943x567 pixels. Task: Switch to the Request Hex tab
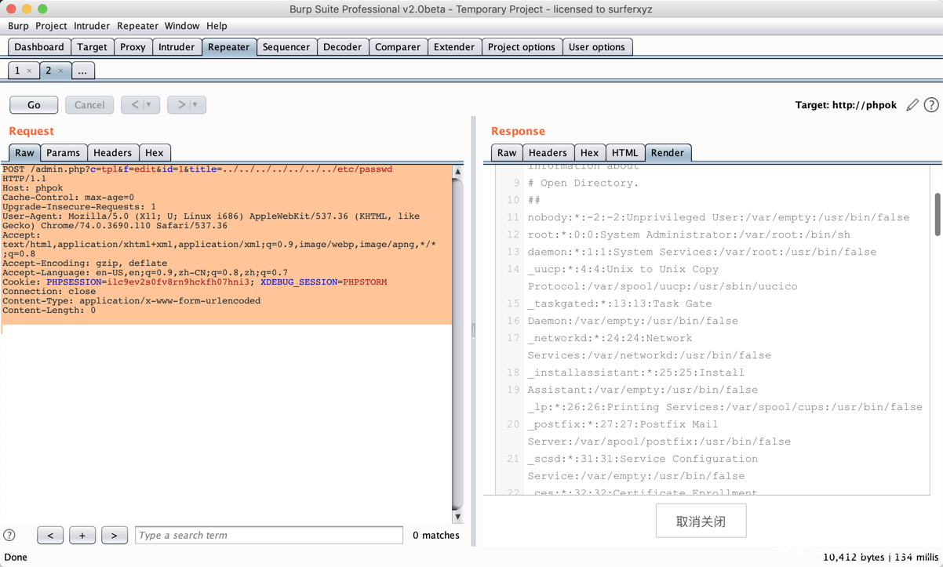[155, 153]
